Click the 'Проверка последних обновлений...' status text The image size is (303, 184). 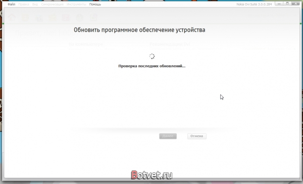tap(152, 66)
